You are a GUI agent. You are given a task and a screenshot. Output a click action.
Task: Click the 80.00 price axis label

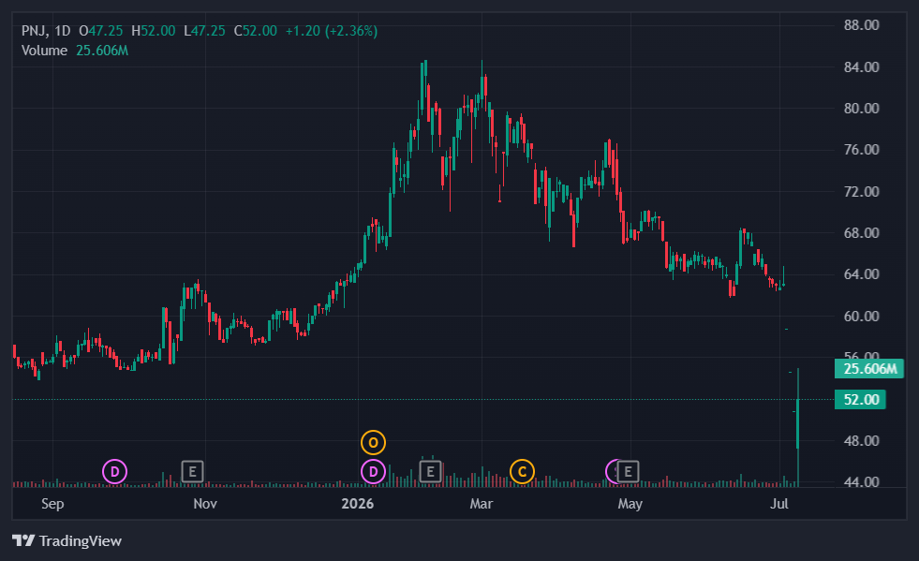pos(862,109)
